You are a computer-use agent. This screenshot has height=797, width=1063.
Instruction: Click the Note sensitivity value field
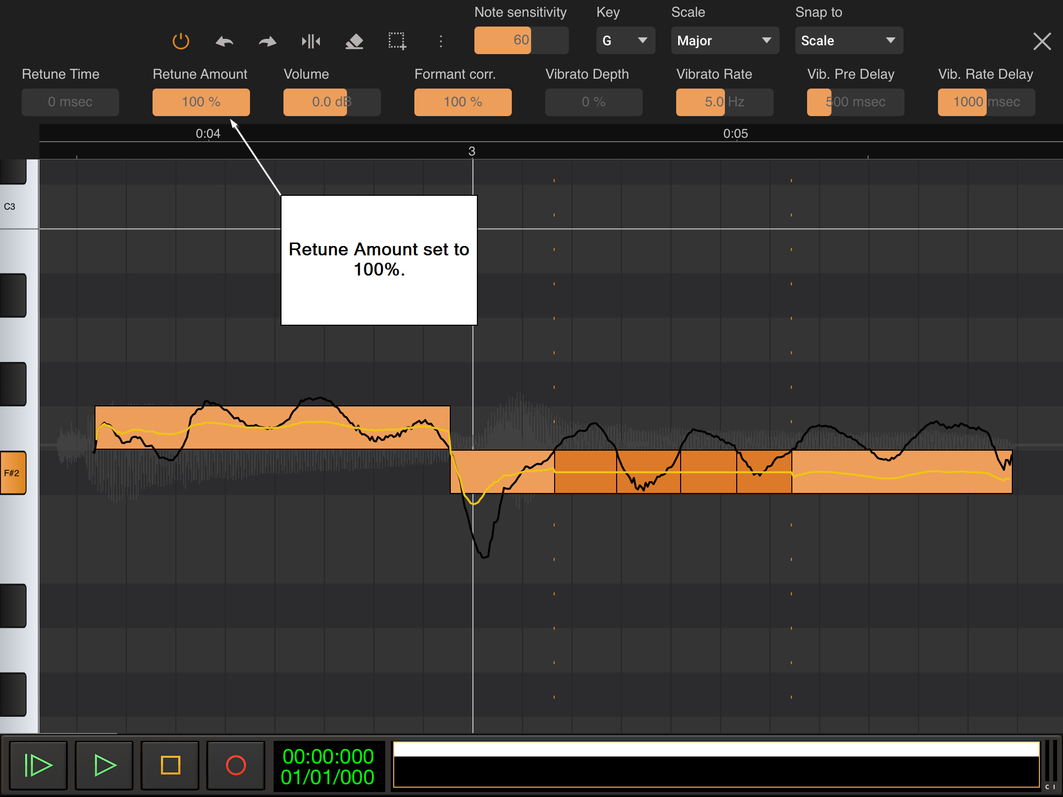pos(521,40)
